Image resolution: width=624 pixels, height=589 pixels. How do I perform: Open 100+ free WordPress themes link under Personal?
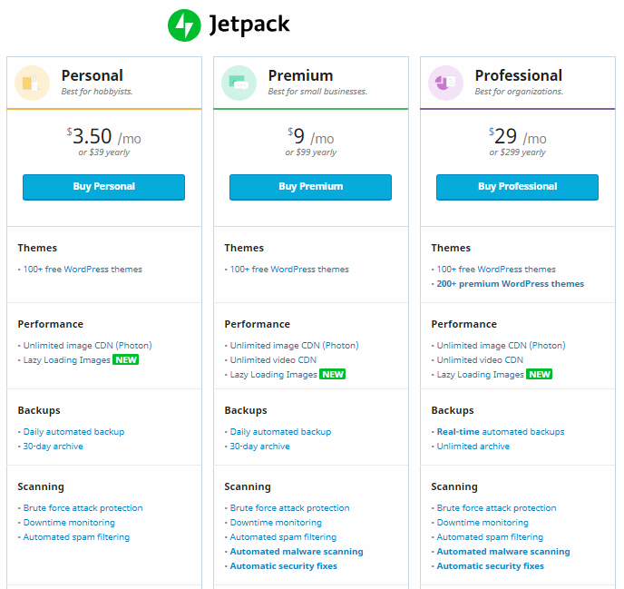coord(83,270)
